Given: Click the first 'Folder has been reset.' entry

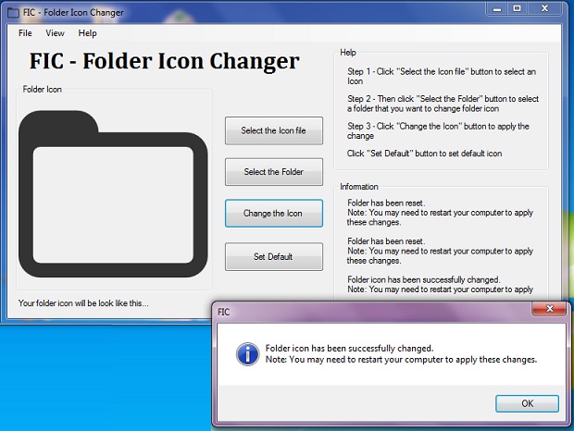Looking at the screenshot, I should 386,203.
